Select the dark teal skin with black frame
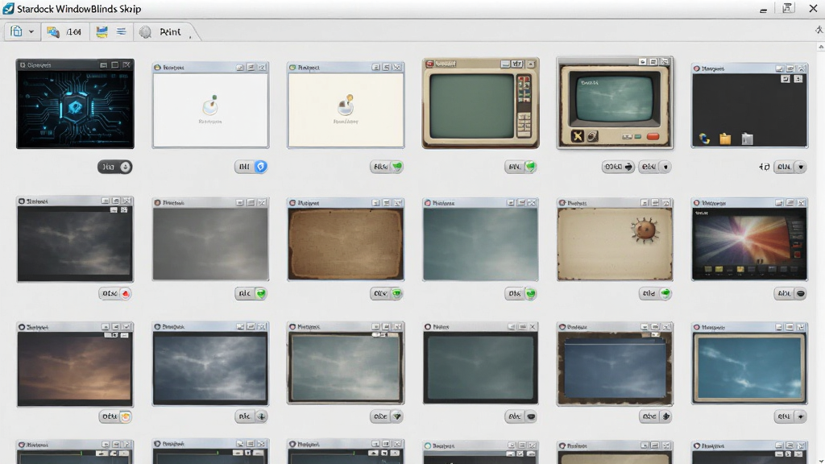This screenshot has height=464, width=825. (480, 363)
